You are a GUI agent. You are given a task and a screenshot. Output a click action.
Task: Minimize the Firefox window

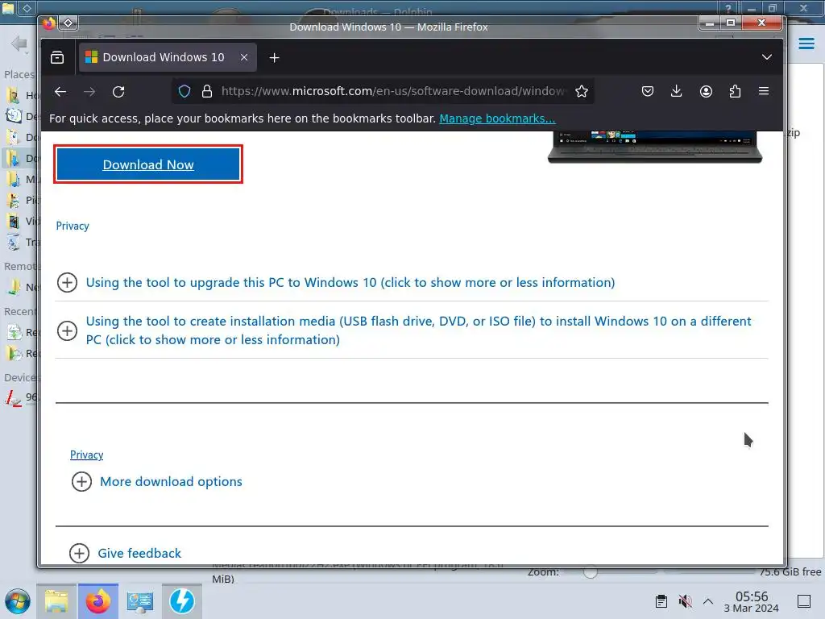[x=709, y=23]
